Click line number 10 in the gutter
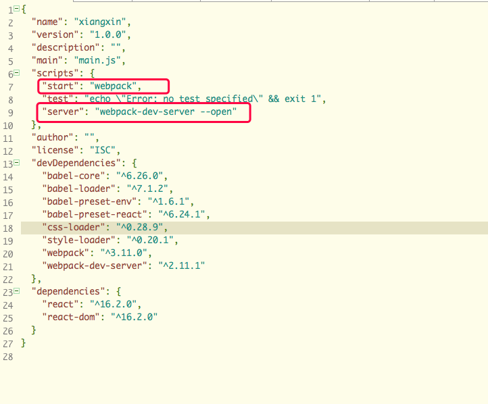 (x=8, y=126)
